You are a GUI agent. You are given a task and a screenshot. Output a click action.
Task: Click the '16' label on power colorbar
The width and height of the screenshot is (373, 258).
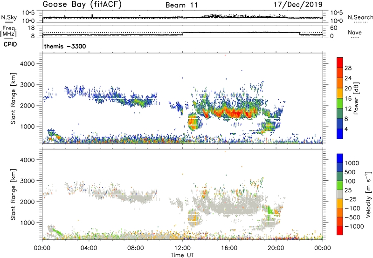click(x=348, y=99)
